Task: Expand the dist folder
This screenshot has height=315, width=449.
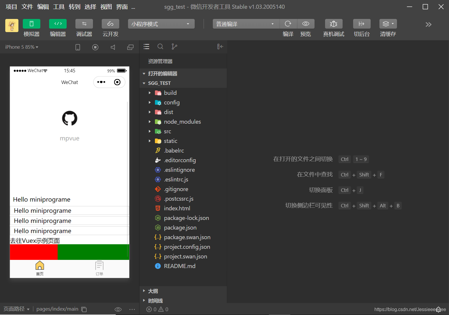Action: click(183, 112)
